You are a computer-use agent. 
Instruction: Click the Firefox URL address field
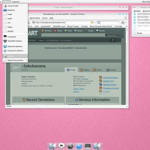61,22
